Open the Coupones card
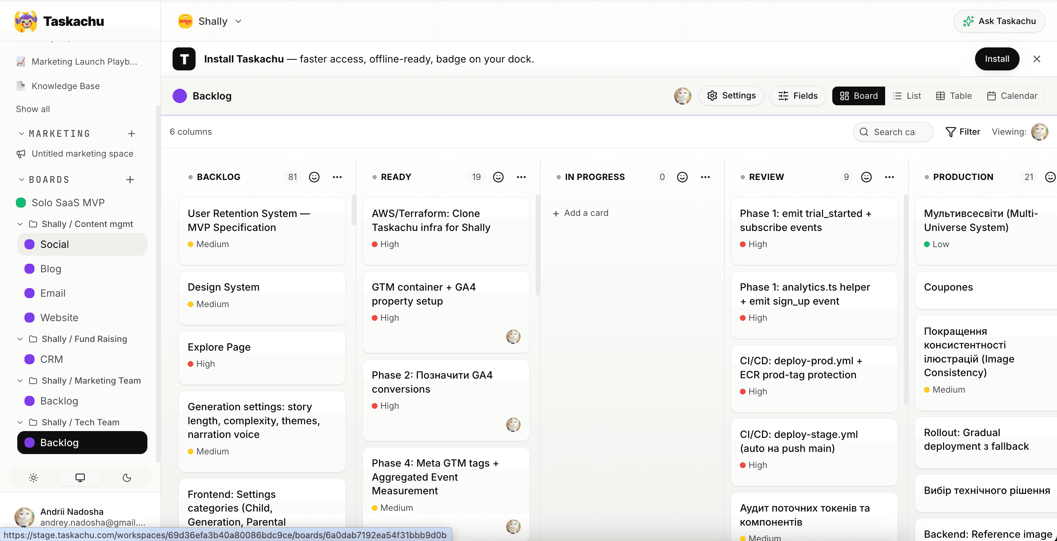Image resolution: width=1057 pixels, height=541 pixels. pos(986,290)
